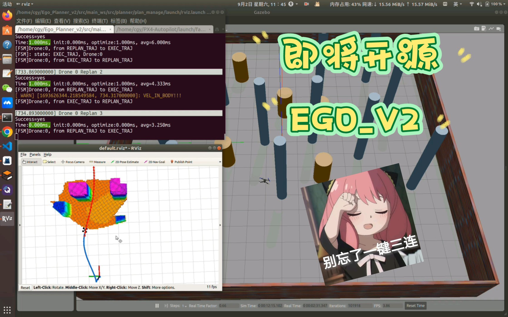Viewport: 508px width, 317px height.
Task: Click the volume icon in system tray
Action: pos(479,4)
